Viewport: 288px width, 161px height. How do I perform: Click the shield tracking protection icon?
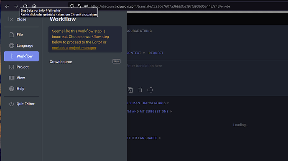pyautogui.click(x=72, y=6)
